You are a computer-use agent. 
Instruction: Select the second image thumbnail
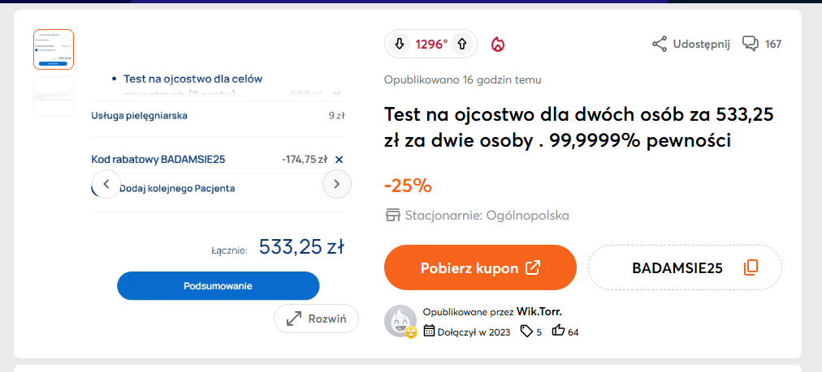pyautogui.click(x=54, y=96)
